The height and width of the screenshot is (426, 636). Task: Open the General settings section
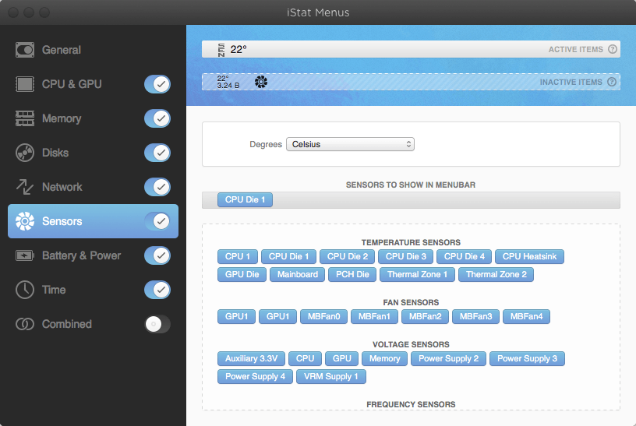pos(93,50)
